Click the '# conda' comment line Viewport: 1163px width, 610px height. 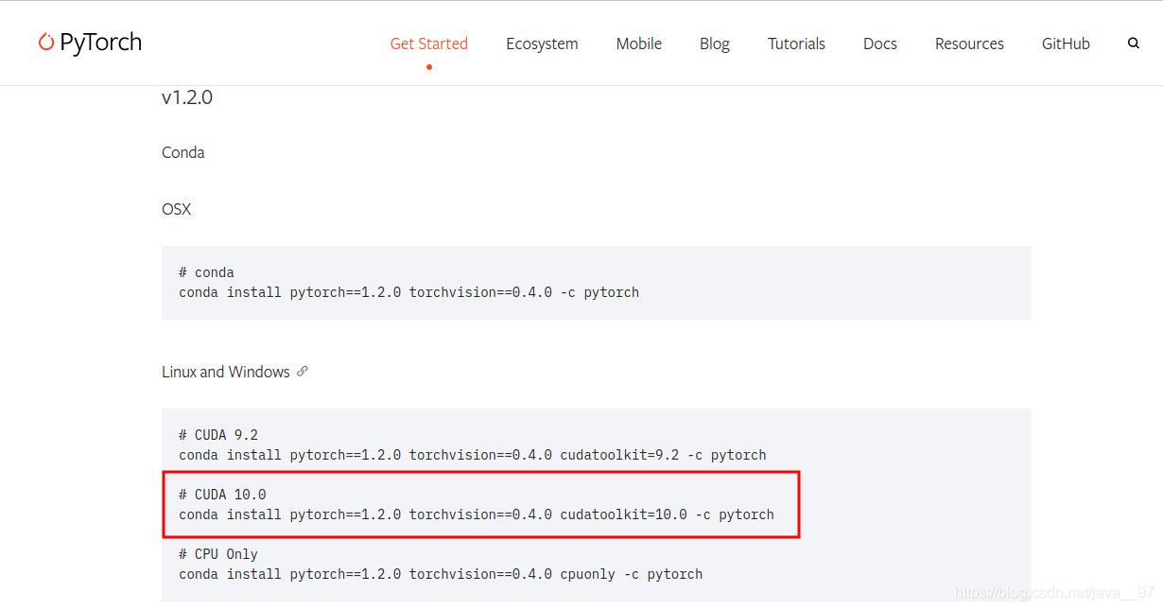click(206, 272)
